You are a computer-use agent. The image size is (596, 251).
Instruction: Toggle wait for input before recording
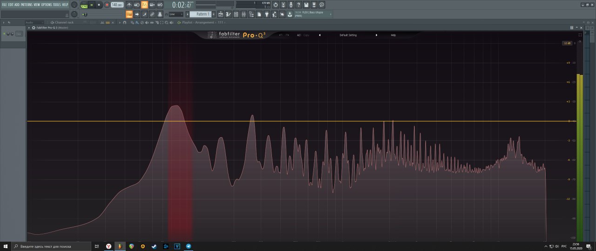tap(137, 5)
